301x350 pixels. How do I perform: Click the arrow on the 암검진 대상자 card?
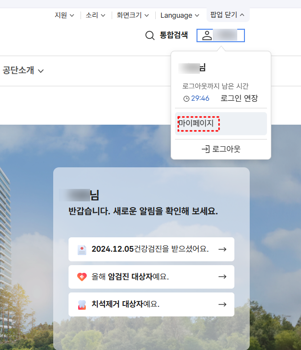(x=222, y=277)
